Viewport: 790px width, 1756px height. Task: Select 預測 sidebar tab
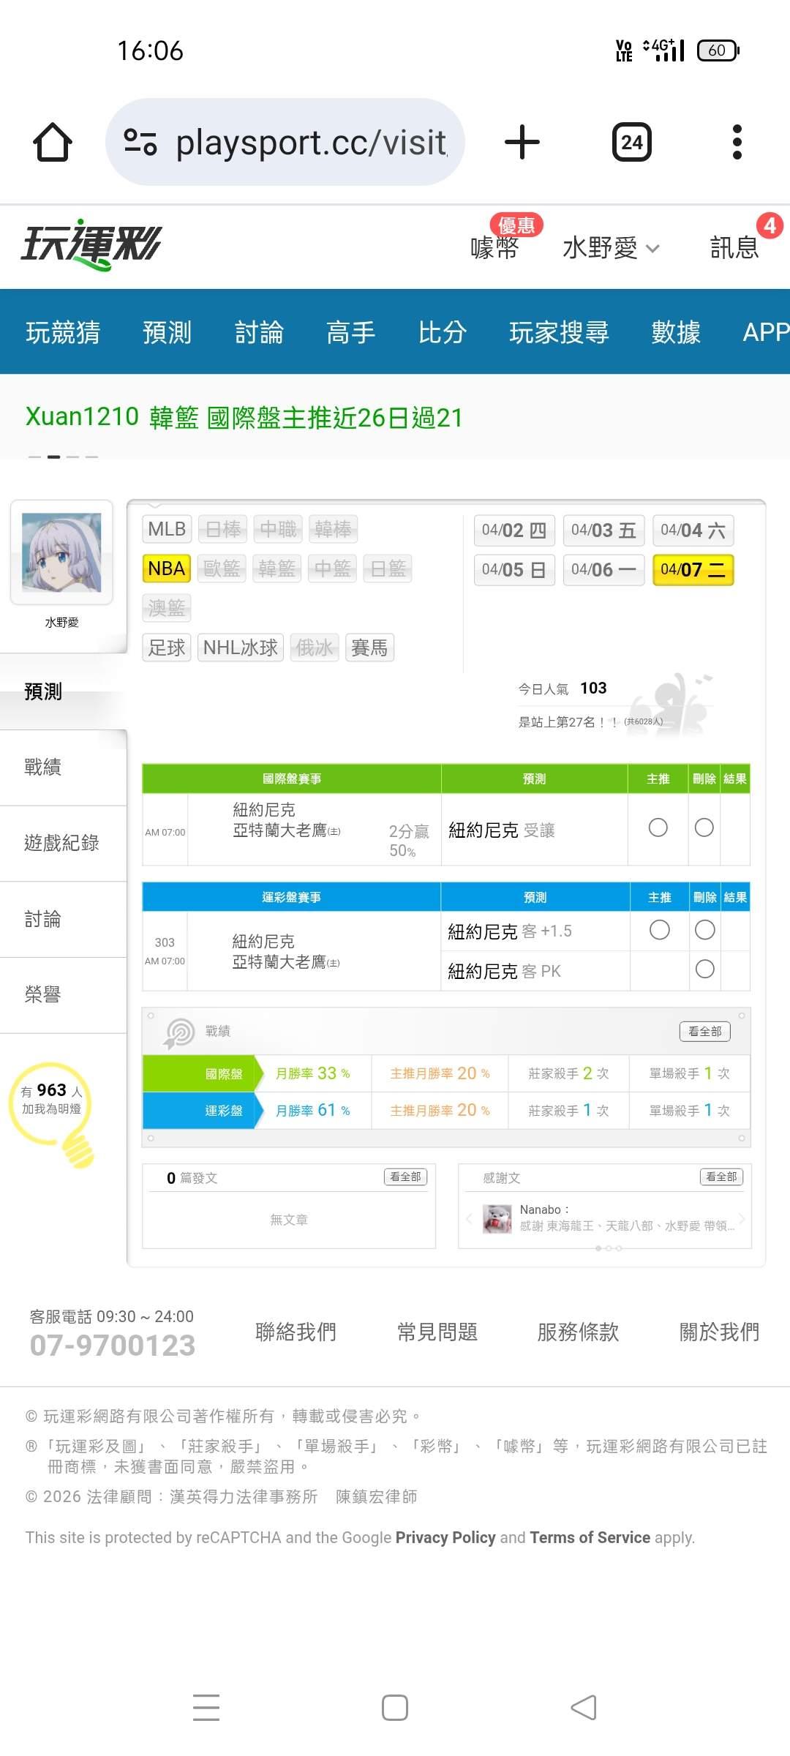click(63, 691)
